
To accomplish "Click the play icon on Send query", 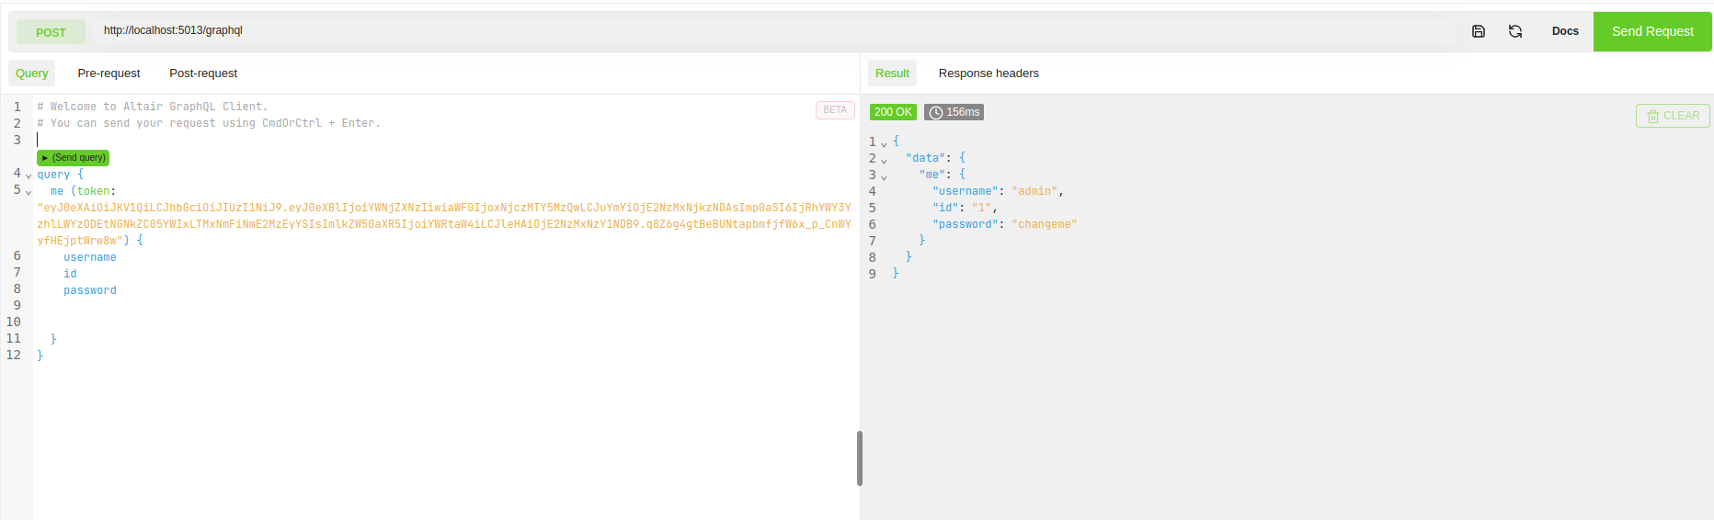I will point(45,158).
